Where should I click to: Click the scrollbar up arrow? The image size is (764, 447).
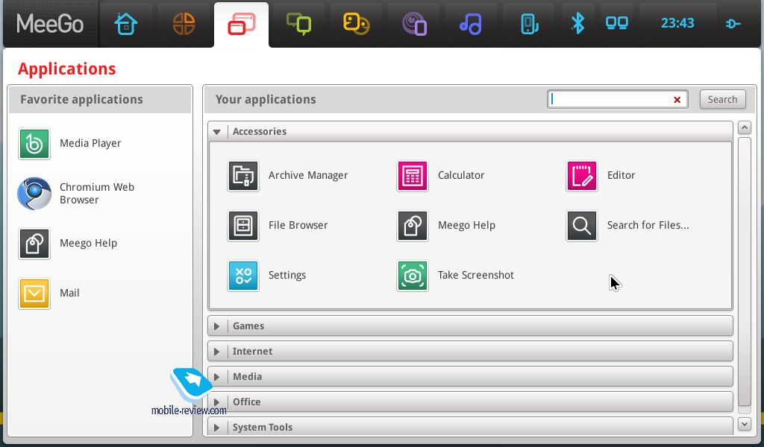(744, 128)
